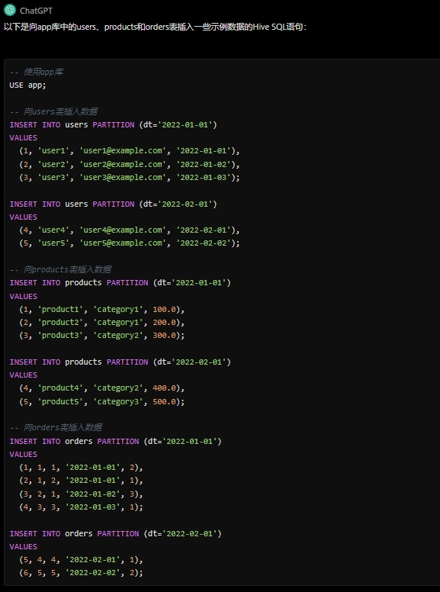
Task: Click INSERT INTO users line for dt='2022-02-01'
Action: (x=113, y=204)
